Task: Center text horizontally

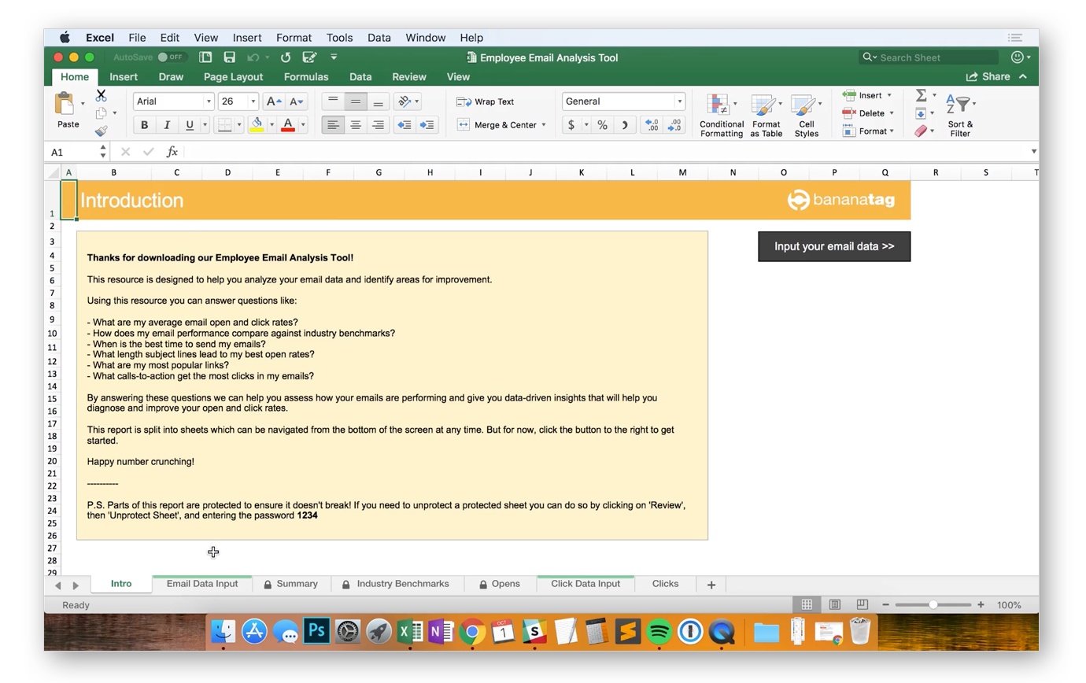Action: (x=356, y=125)
